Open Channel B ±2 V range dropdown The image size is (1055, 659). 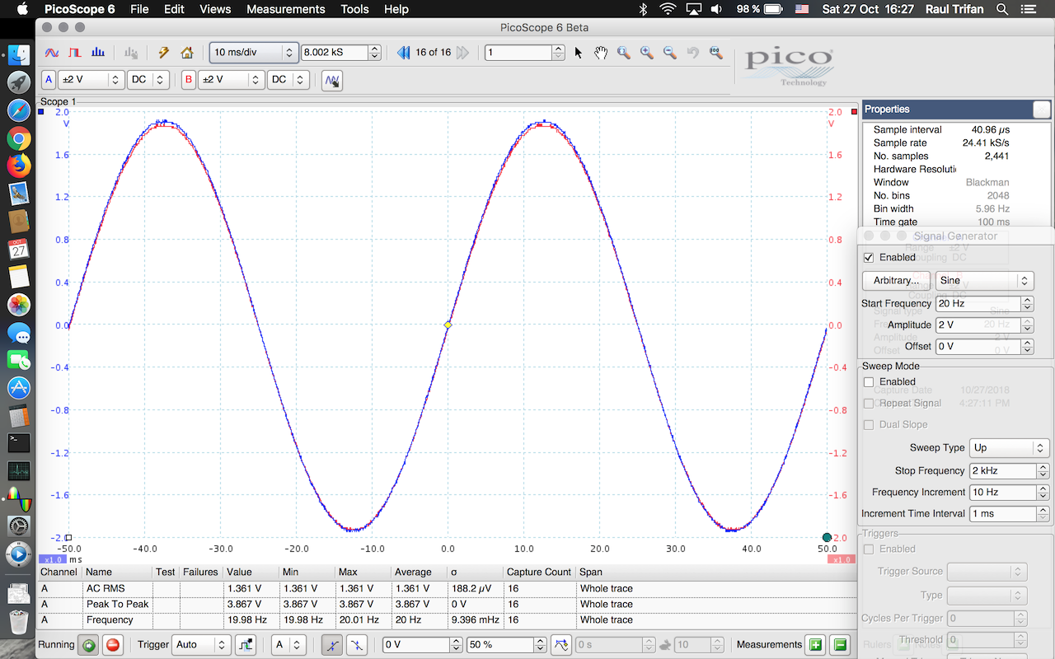231,80
